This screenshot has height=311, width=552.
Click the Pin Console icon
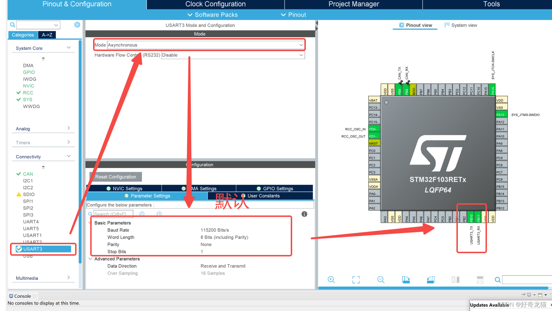point(523,295)
